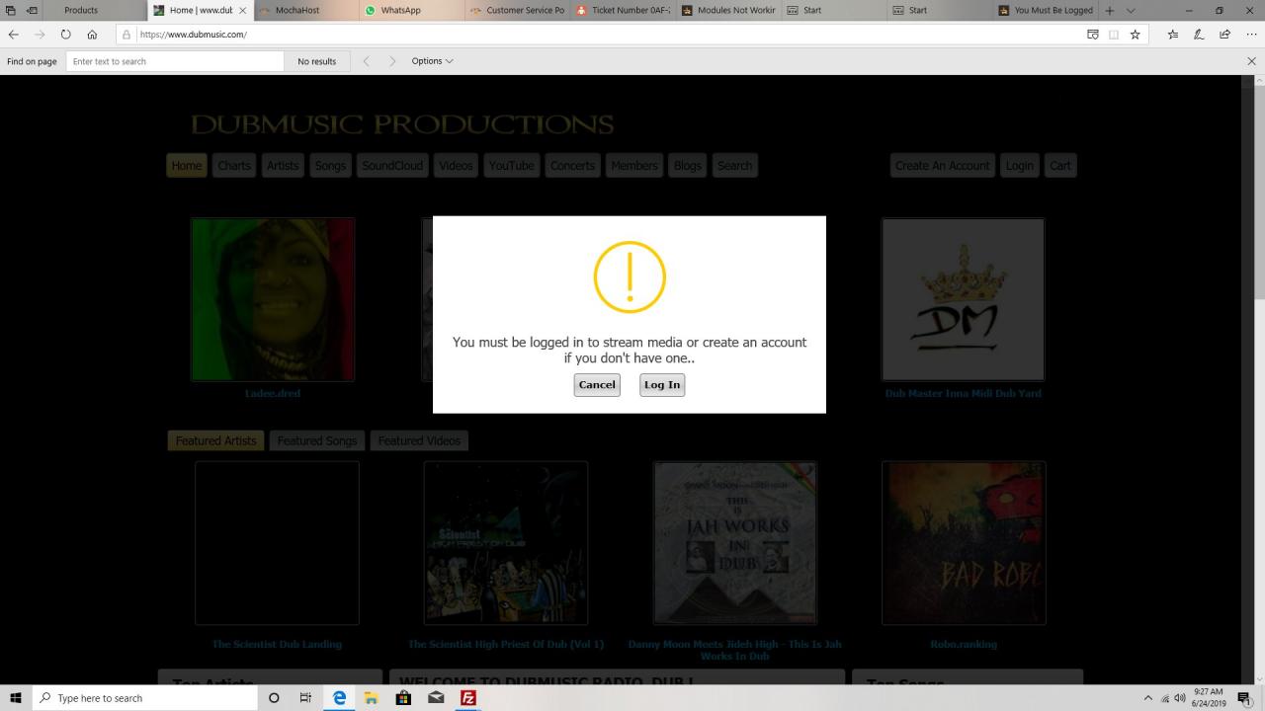Click the Add notes pen icon

click(x=1199, y=35)
